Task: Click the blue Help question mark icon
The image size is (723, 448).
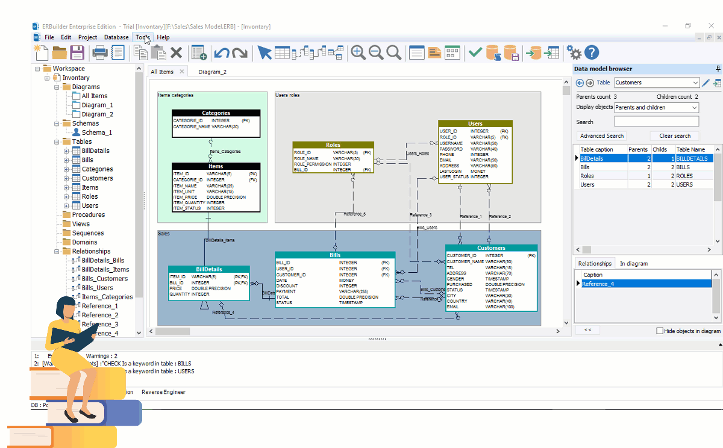Action: (x=592, y=52)
